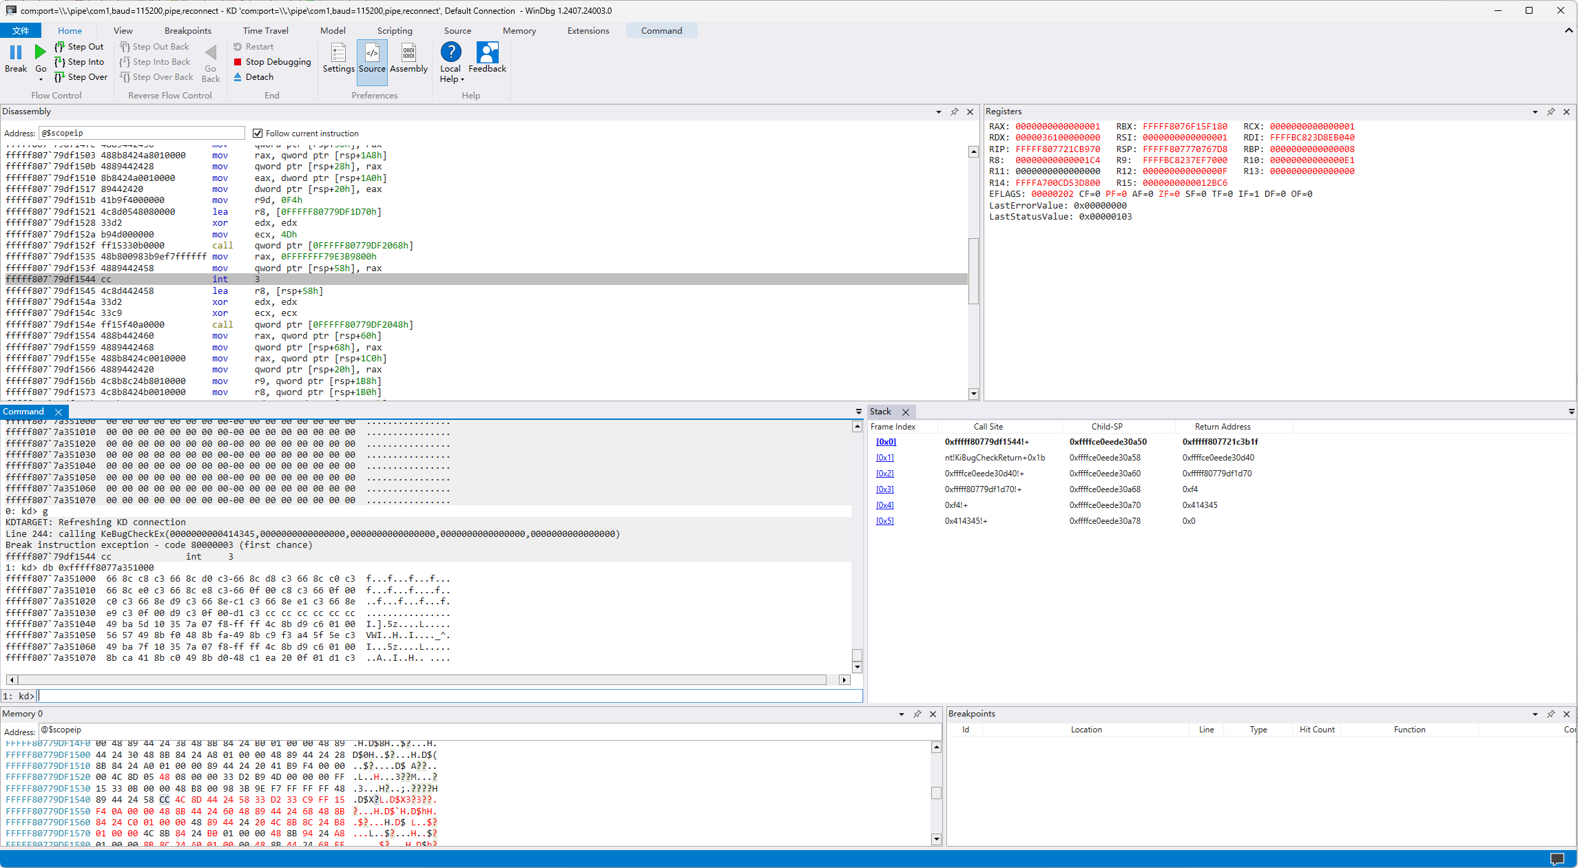
Task: Toggle Follow current instruction checkbox
Action: tap(258, 133)
